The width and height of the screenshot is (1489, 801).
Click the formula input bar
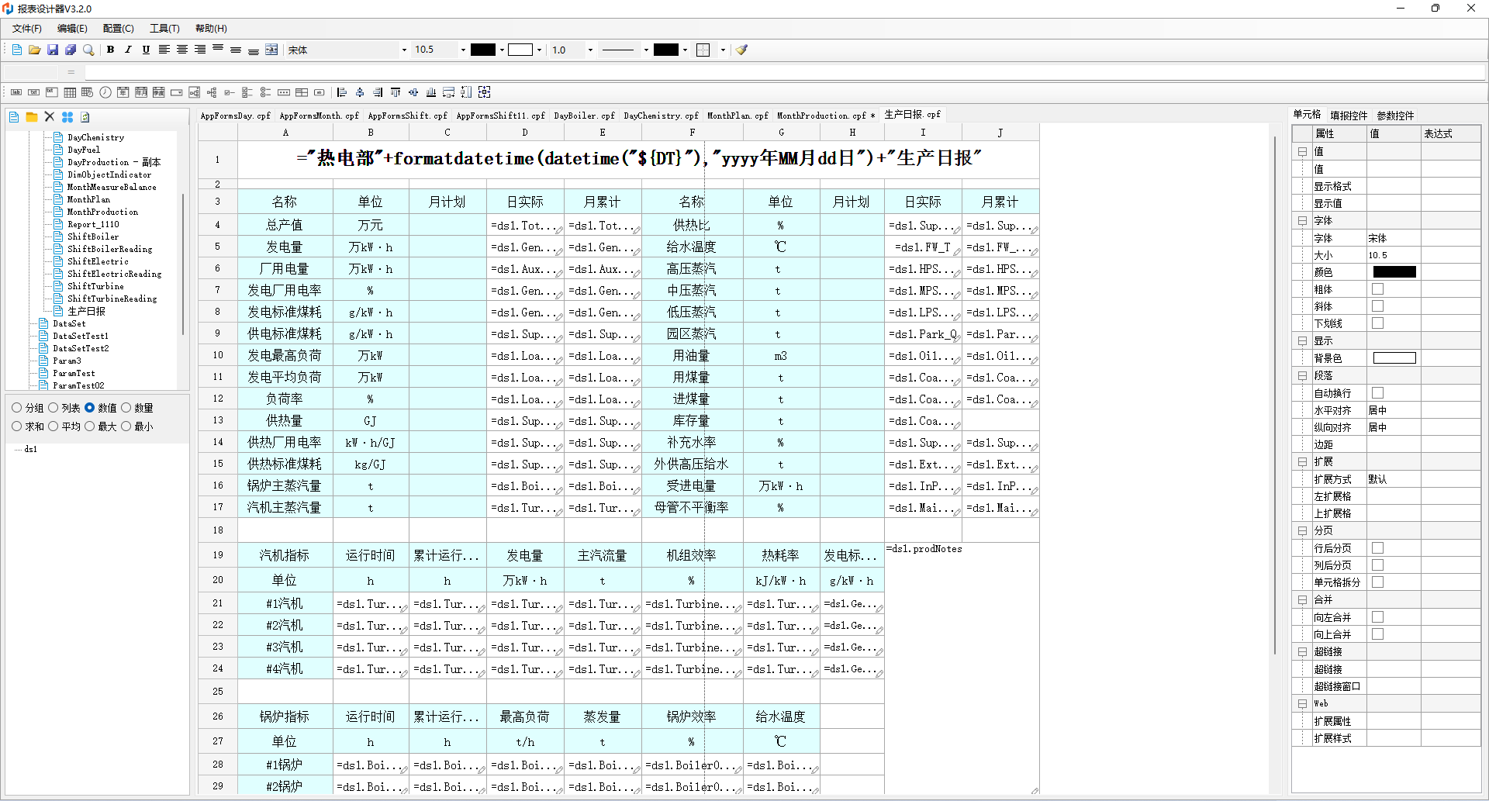click(x=785, y=72)
